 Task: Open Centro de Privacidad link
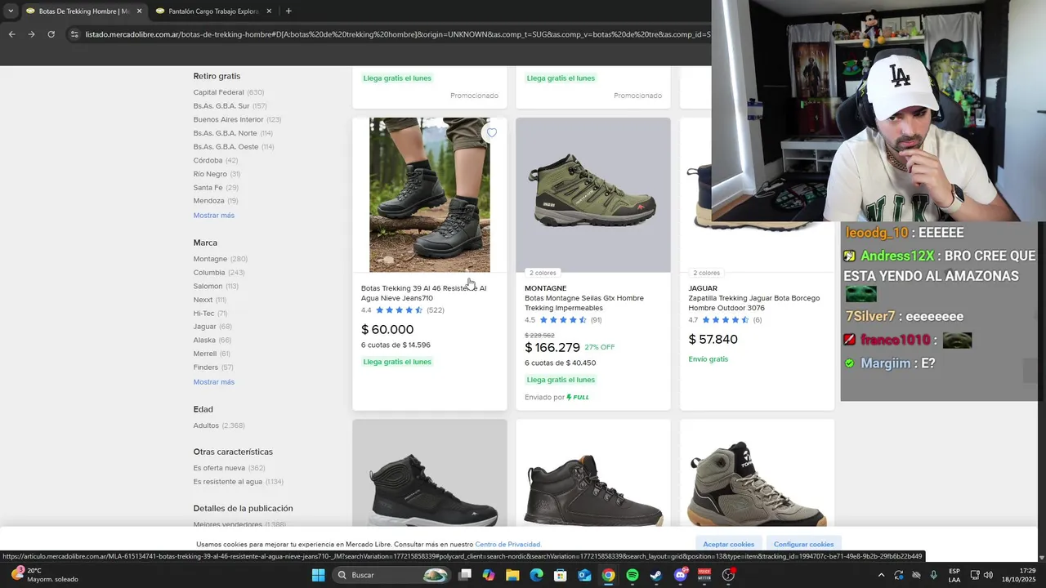click(508, 545)
